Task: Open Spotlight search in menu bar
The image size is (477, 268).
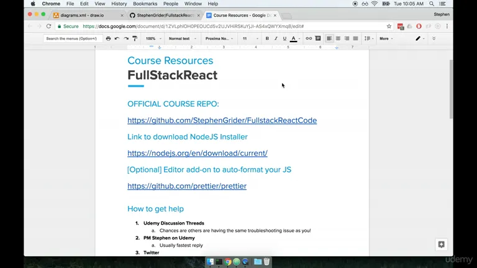Action: [432, 4]
